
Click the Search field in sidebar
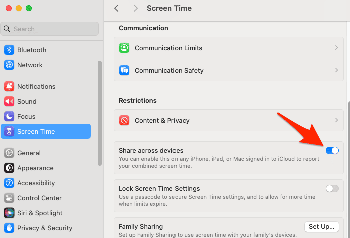(50, 29)
